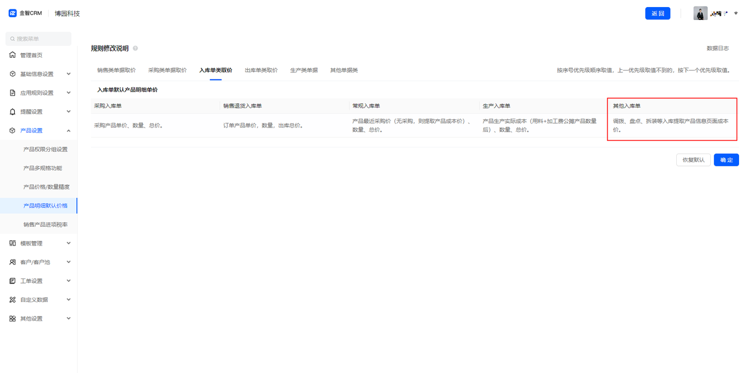Open the user avatar picture
Image resolution: width=752 pixels, height=373 pixels.
(x=700, y=13)
